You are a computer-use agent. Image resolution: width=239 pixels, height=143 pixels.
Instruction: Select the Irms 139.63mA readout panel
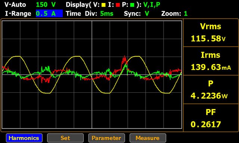tap(211, 61)
